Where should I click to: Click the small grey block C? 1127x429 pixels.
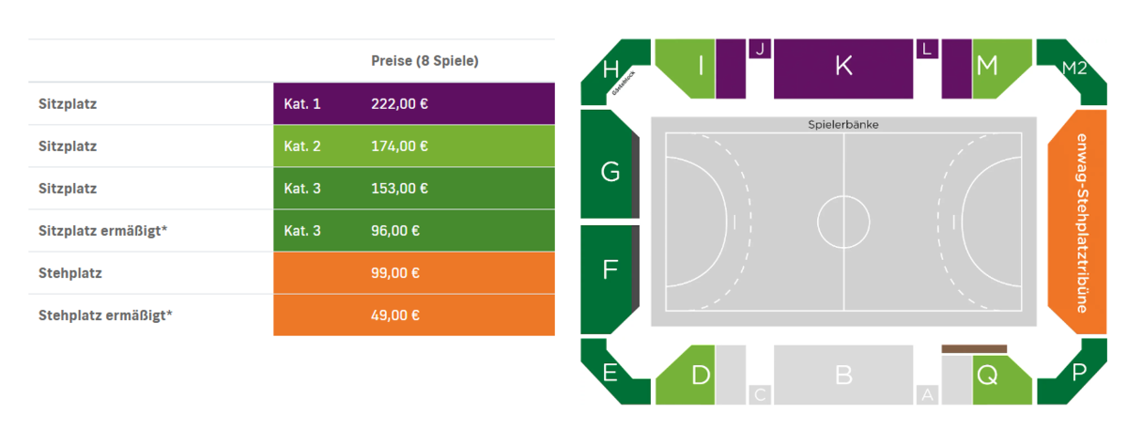point(760,395)
